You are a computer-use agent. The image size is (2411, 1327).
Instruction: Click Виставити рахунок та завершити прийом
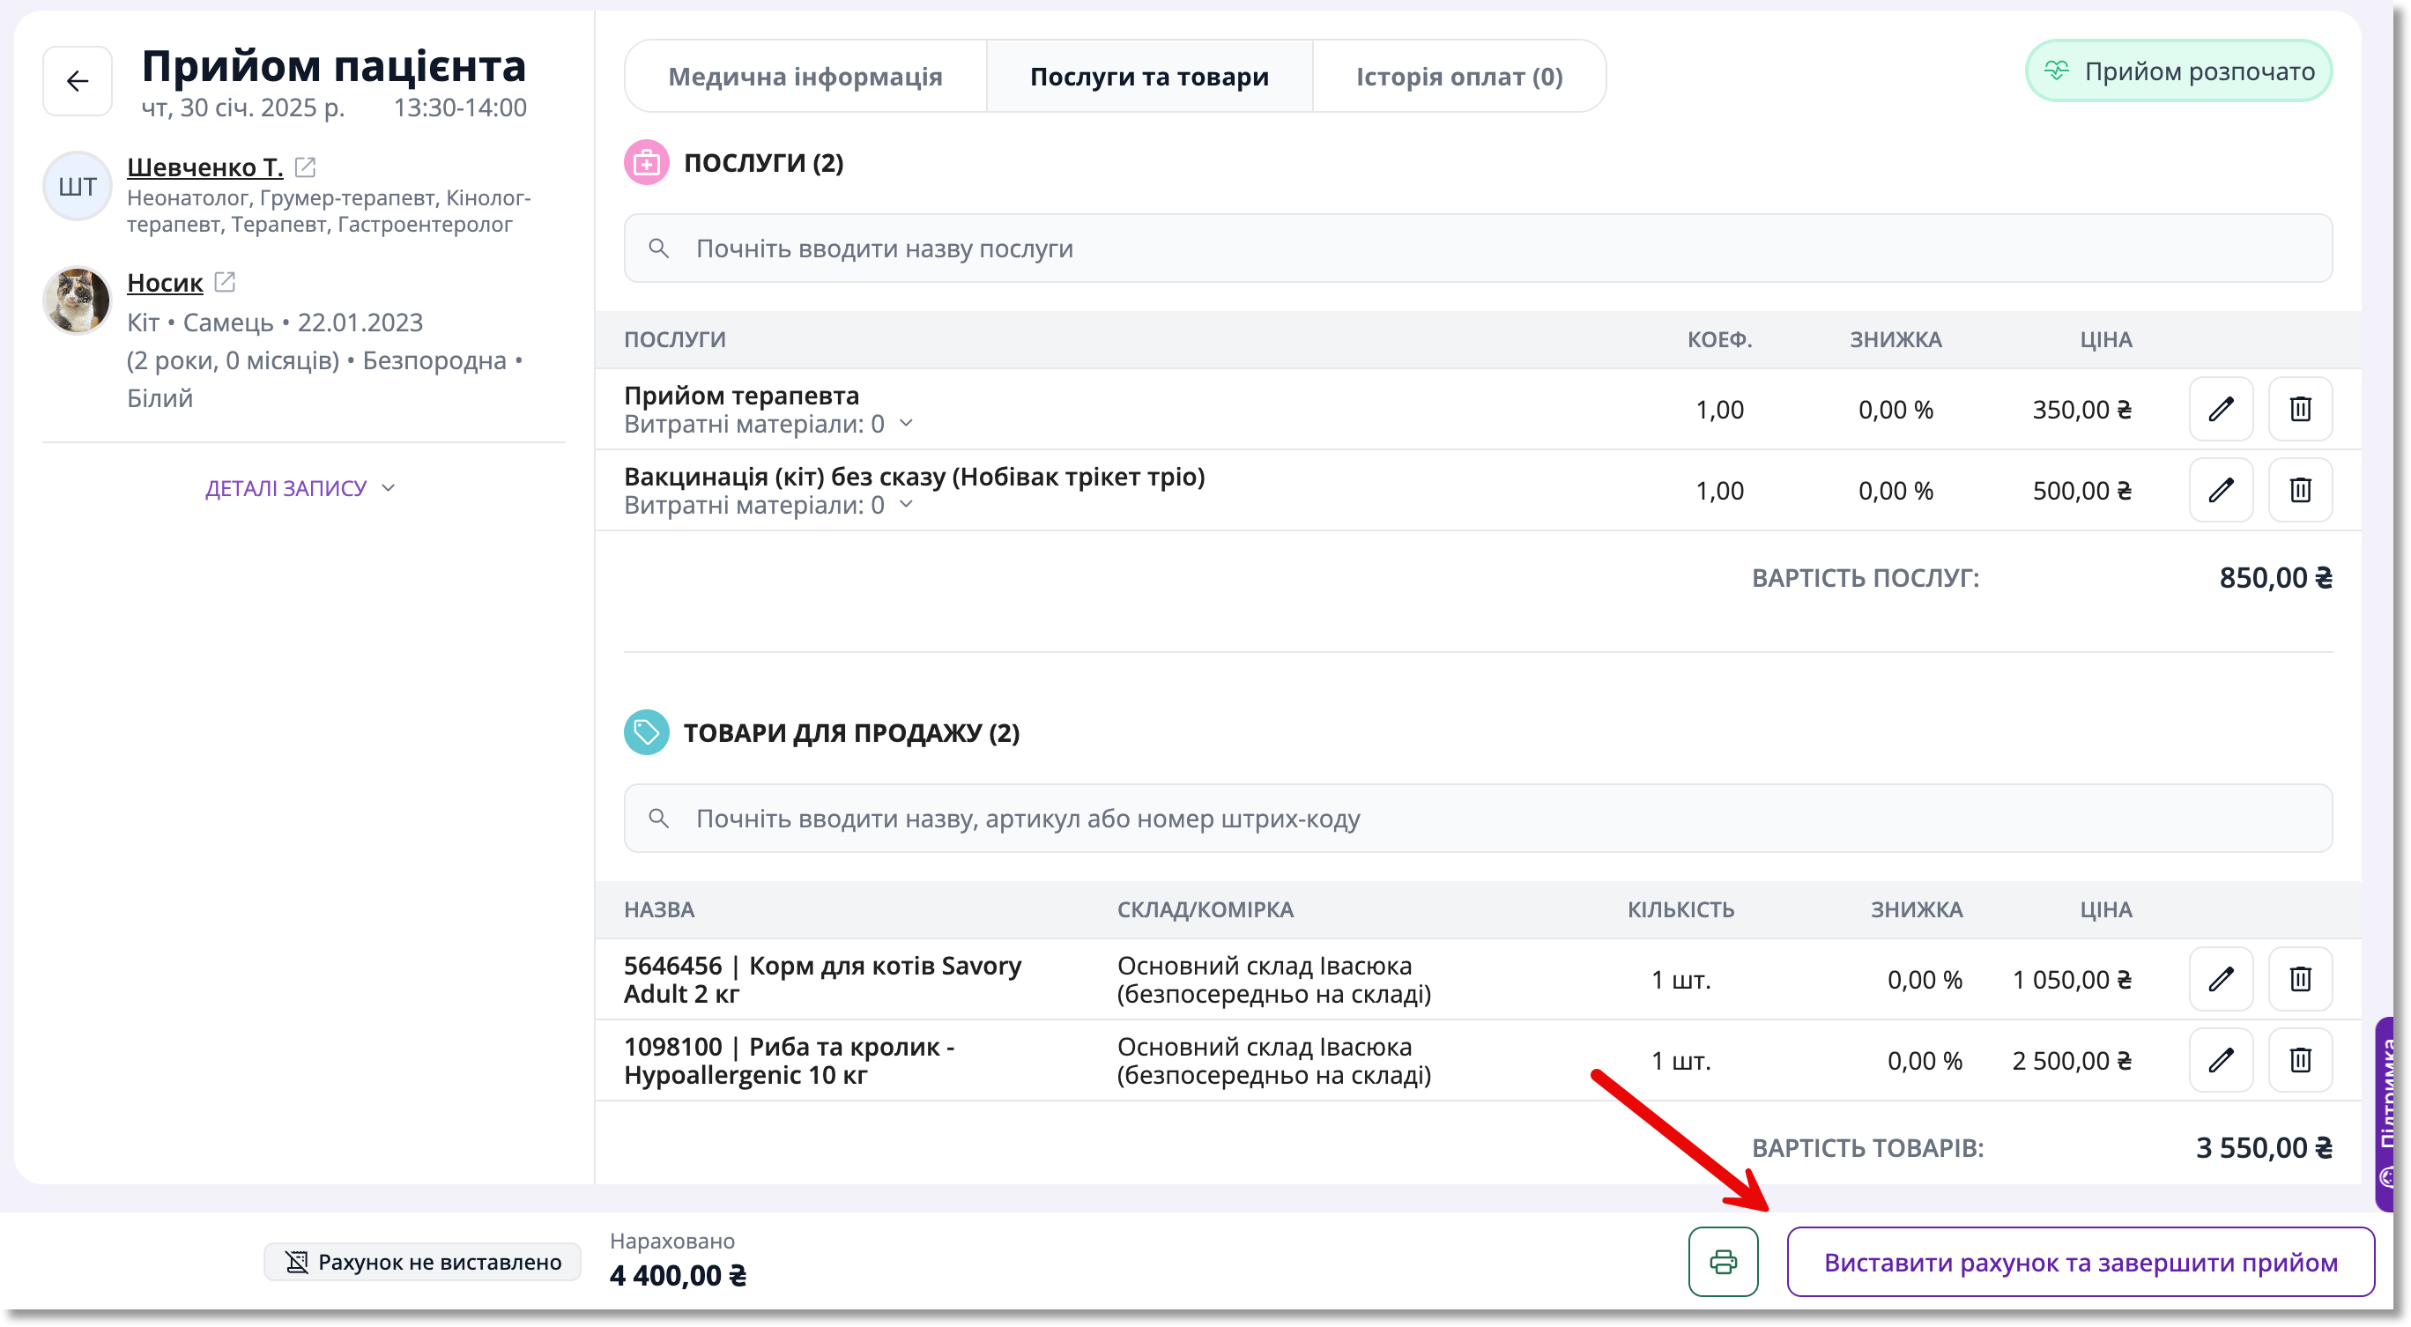click(x=2080, y=1262)
